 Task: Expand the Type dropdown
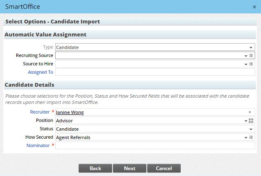[251, 47]
